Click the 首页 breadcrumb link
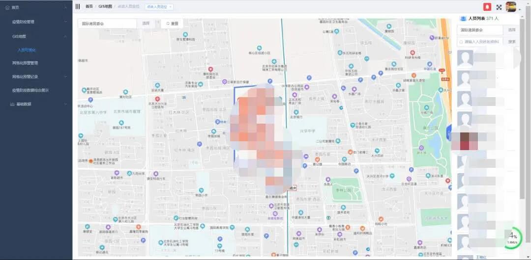 (88, 6)
